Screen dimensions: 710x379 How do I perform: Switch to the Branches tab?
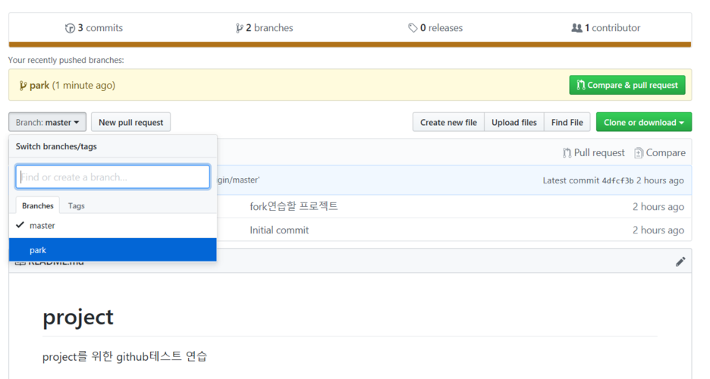point(38,205)
